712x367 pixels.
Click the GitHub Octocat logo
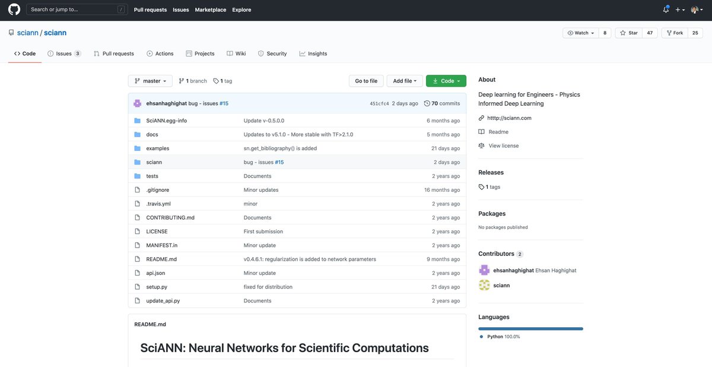[x=14, y=10]
